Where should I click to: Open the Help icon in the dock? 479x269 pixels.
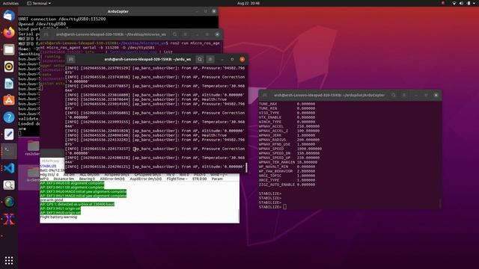(x=9, y=117)
